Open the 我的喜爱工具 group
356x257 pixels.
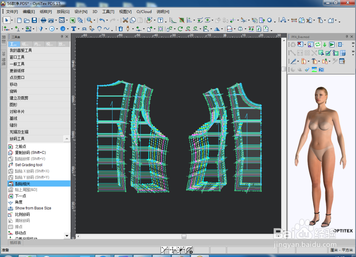(39, 51)
